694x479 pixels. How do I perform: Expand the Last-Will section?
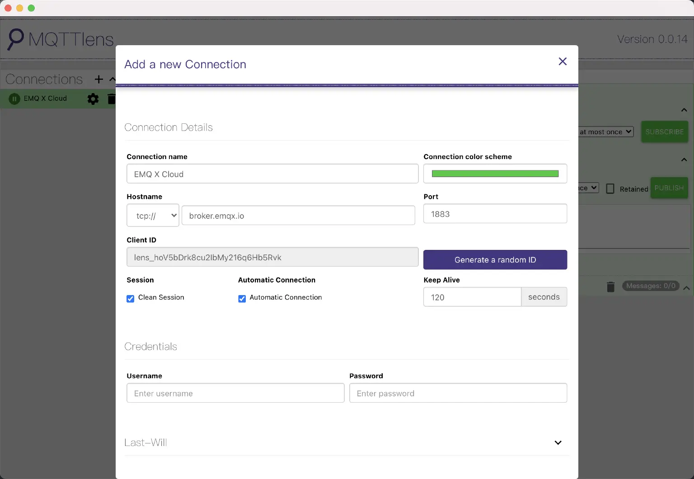point(558,442)
